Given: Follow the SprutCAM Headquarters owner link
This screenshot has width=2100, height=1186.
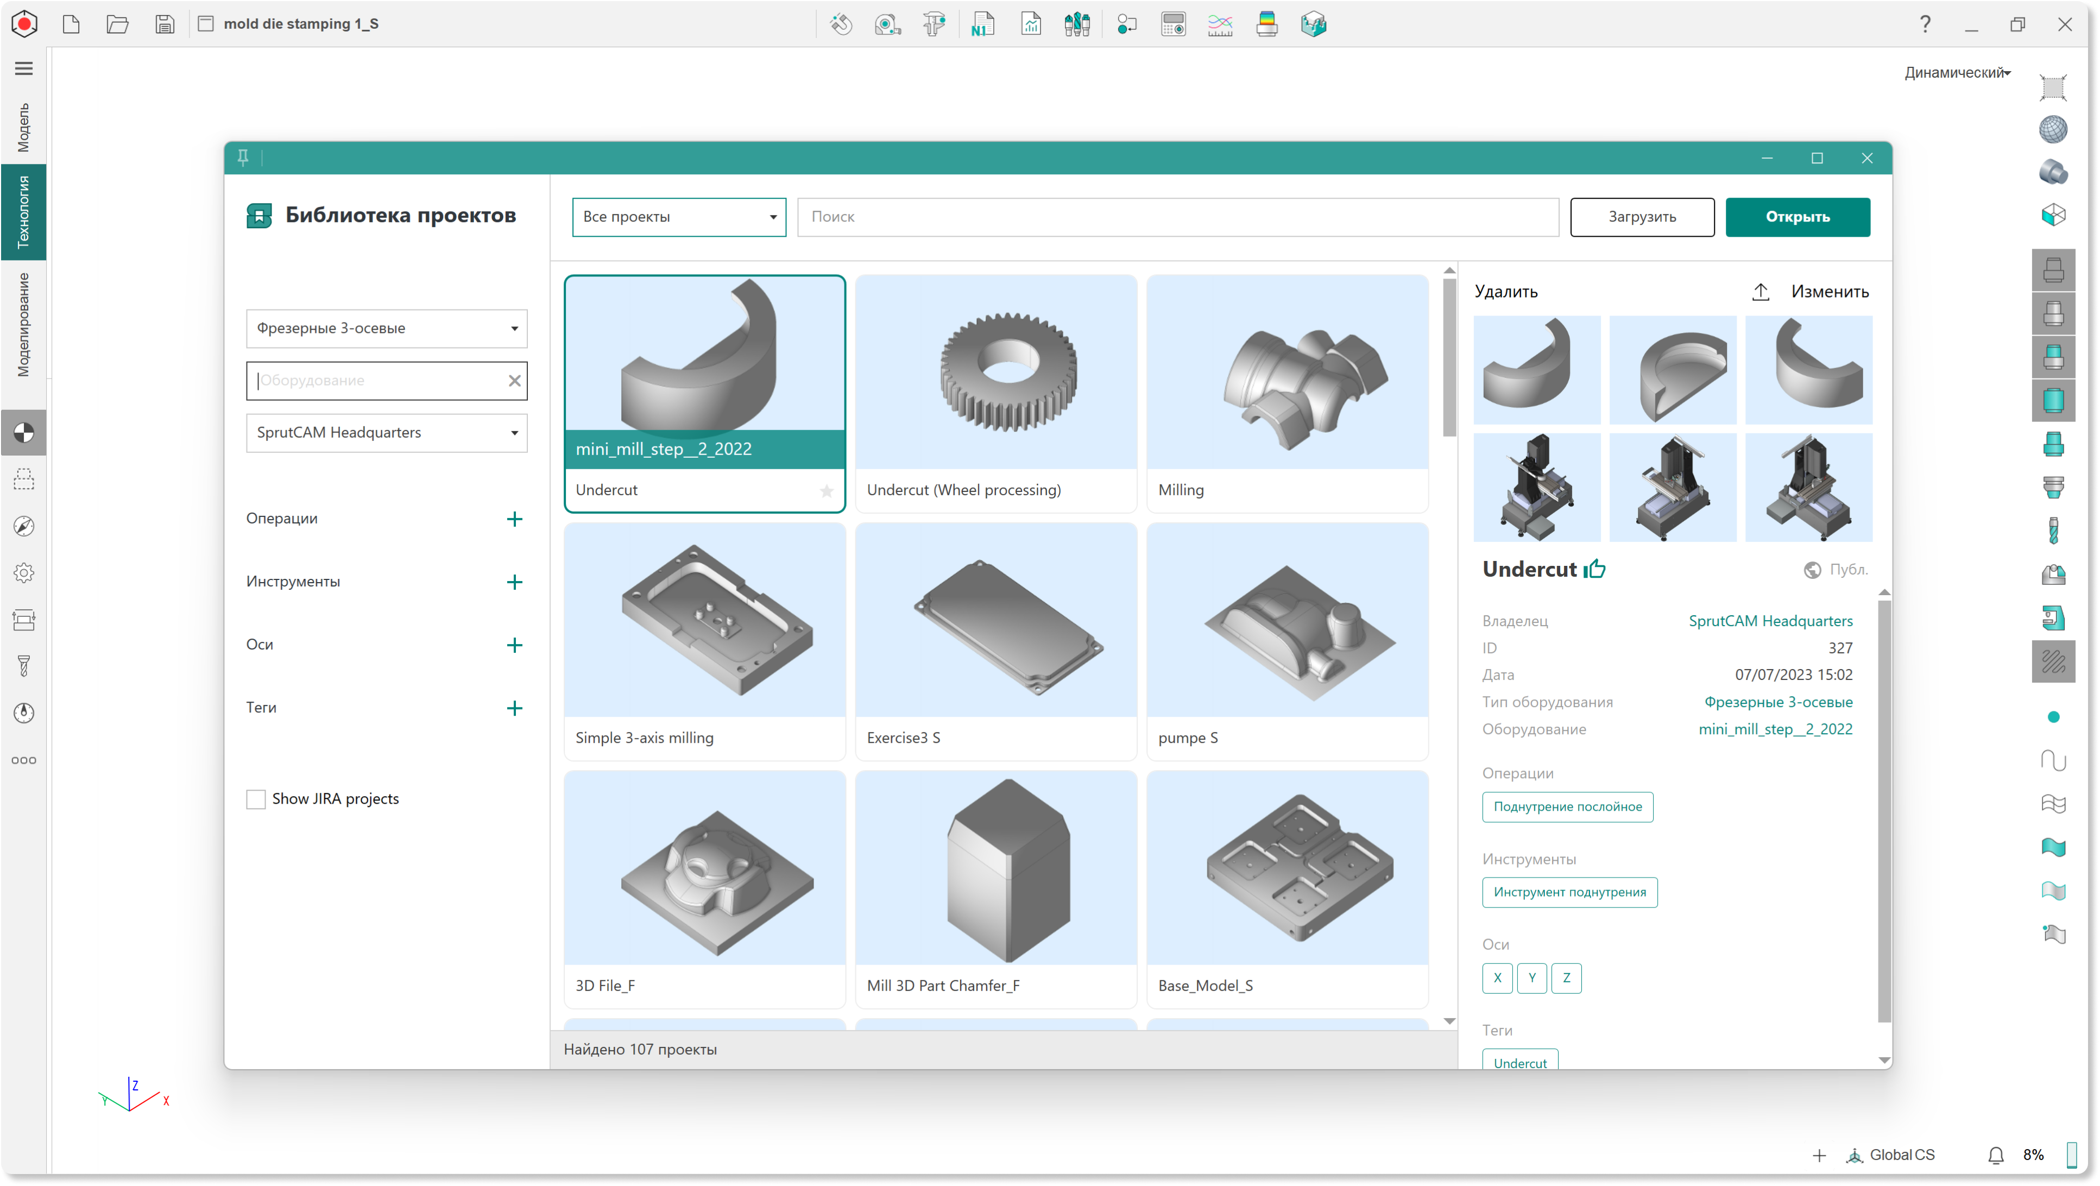Looking at the screenshot, I should tap(1770, 621).
